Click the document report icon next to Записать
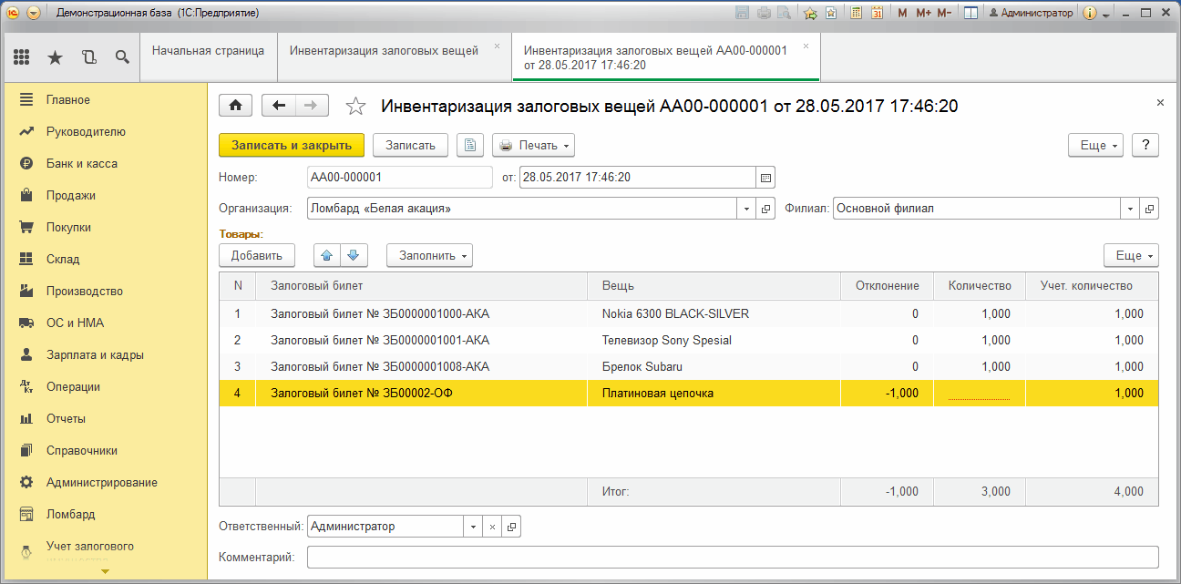 469,145
